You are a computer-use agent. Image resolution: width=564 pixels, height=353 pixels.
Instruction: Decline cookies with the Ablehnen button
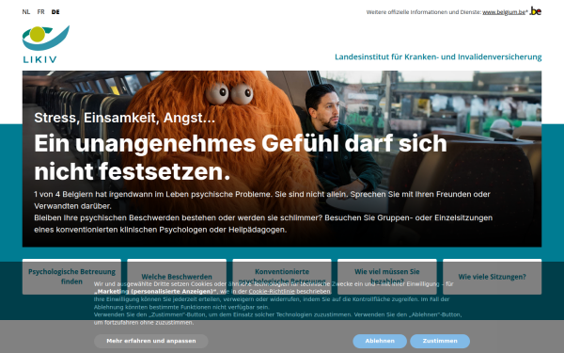[380, 341]
